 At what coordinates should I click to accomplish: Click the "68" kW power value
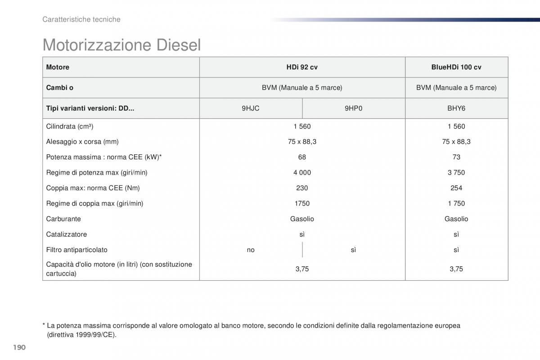click(302, 157)
